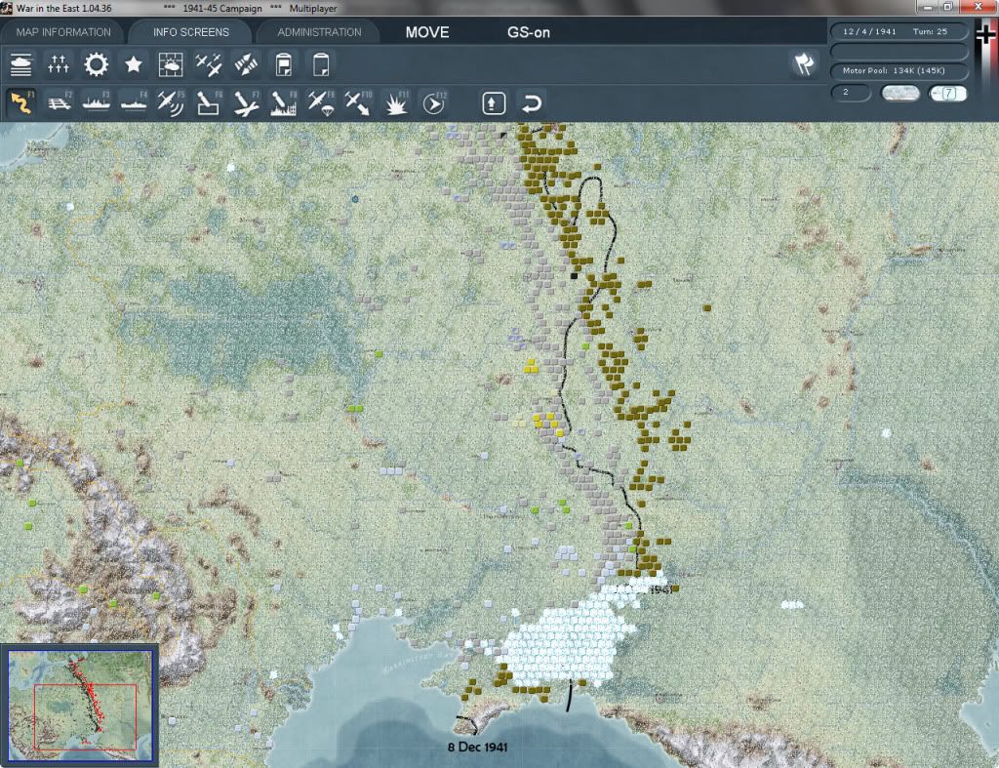Click the '8 Dec 1941' map label
This screenshot has width=999, height=768.
coord(477,747)
